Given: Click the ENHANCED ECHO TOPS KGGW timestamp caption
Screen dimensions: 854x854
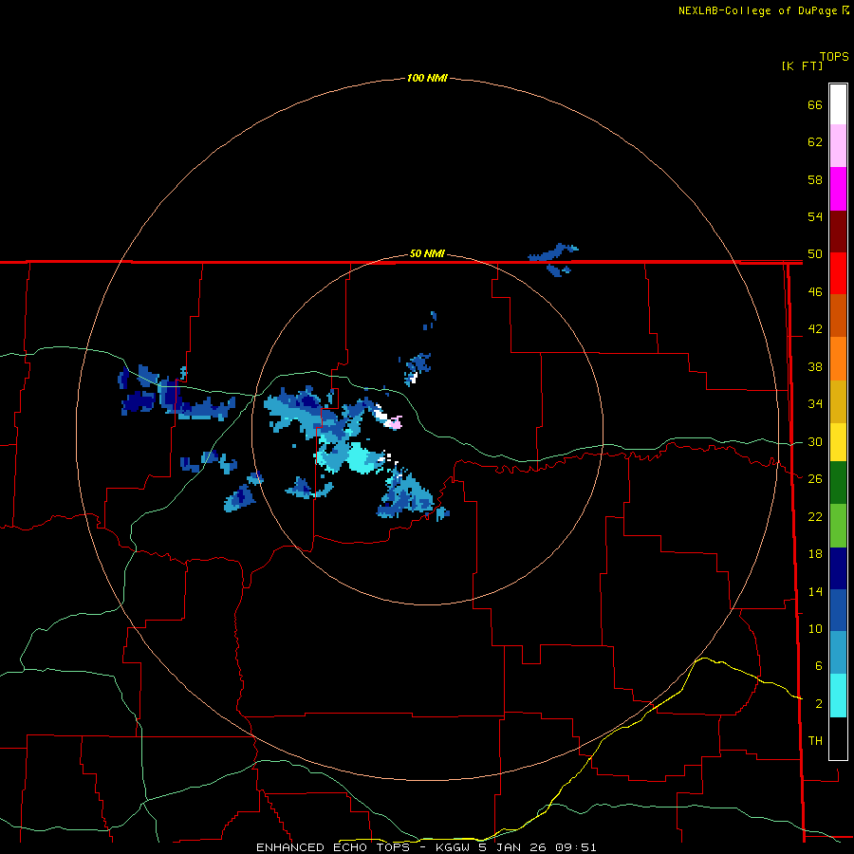Looking at the screenshot, I should tap(426, 847).
